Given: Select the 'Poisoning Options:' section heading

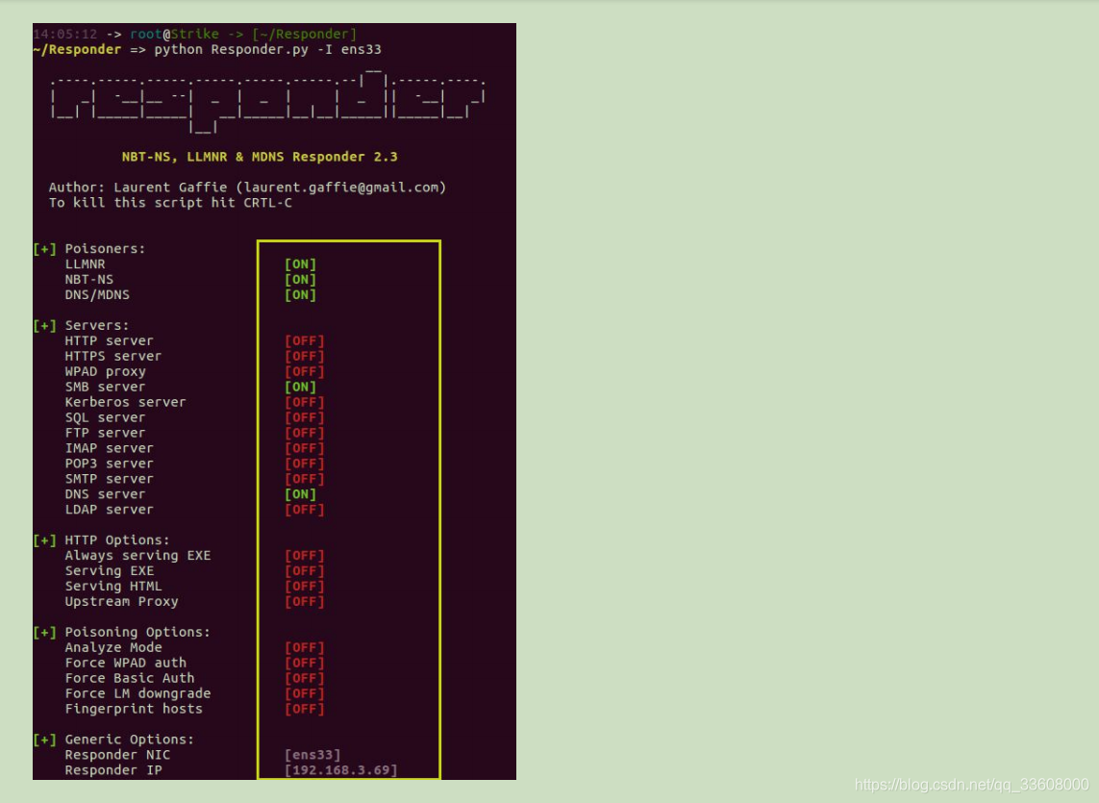Looking at the screenshot, I should (137, 632).
